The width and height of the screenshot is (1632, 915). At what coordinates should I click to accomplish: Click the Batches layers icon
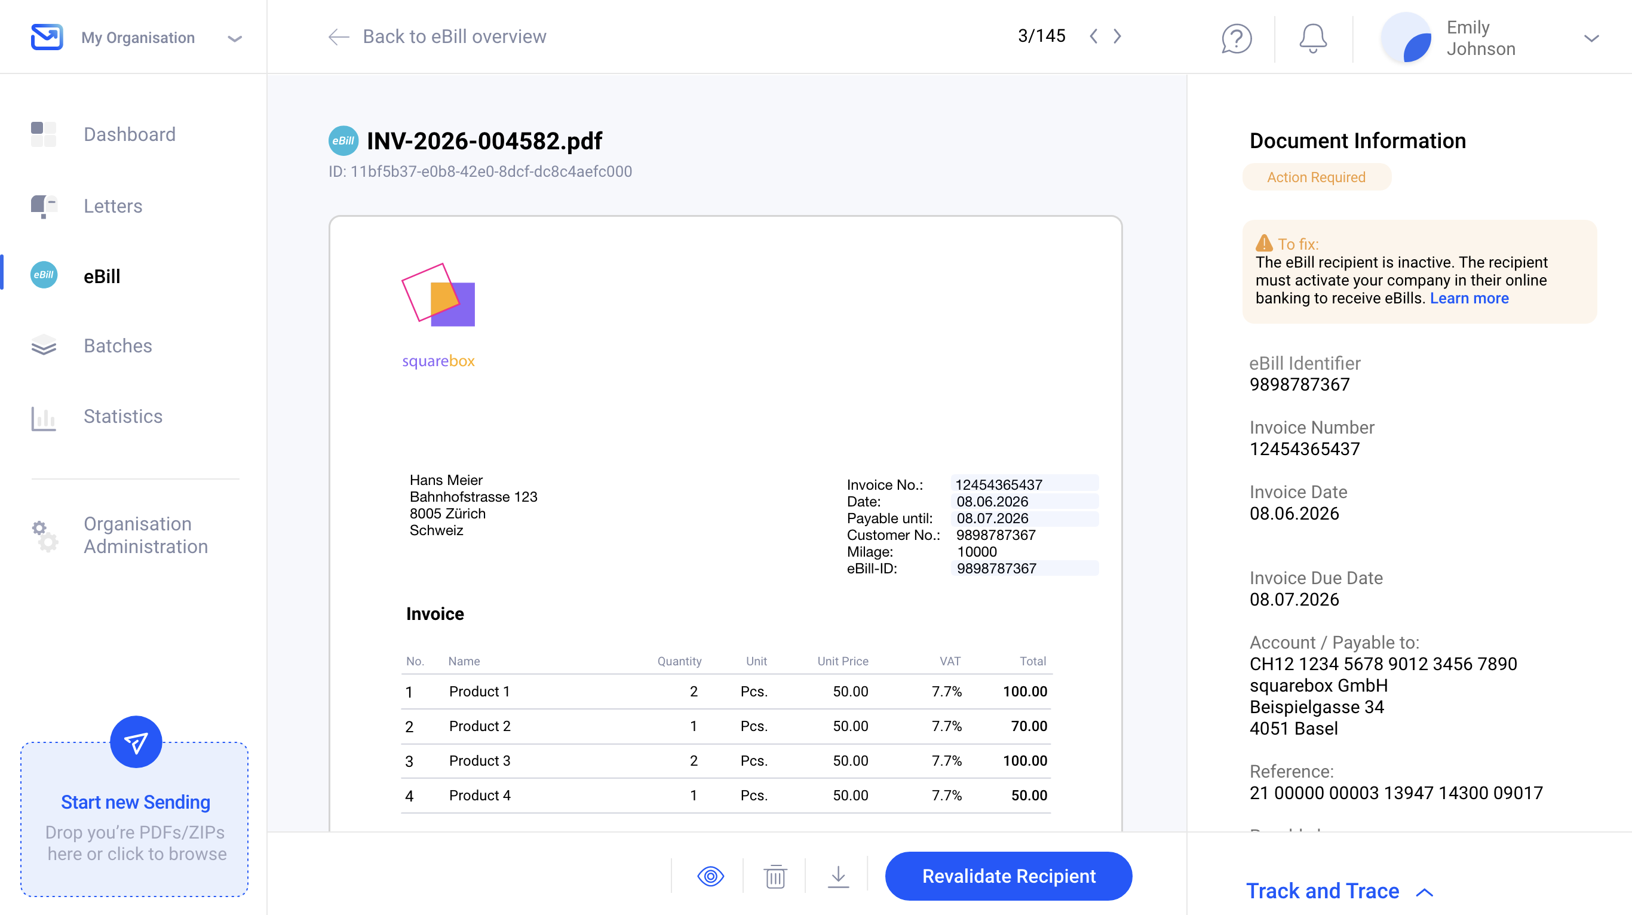[44, 346]
